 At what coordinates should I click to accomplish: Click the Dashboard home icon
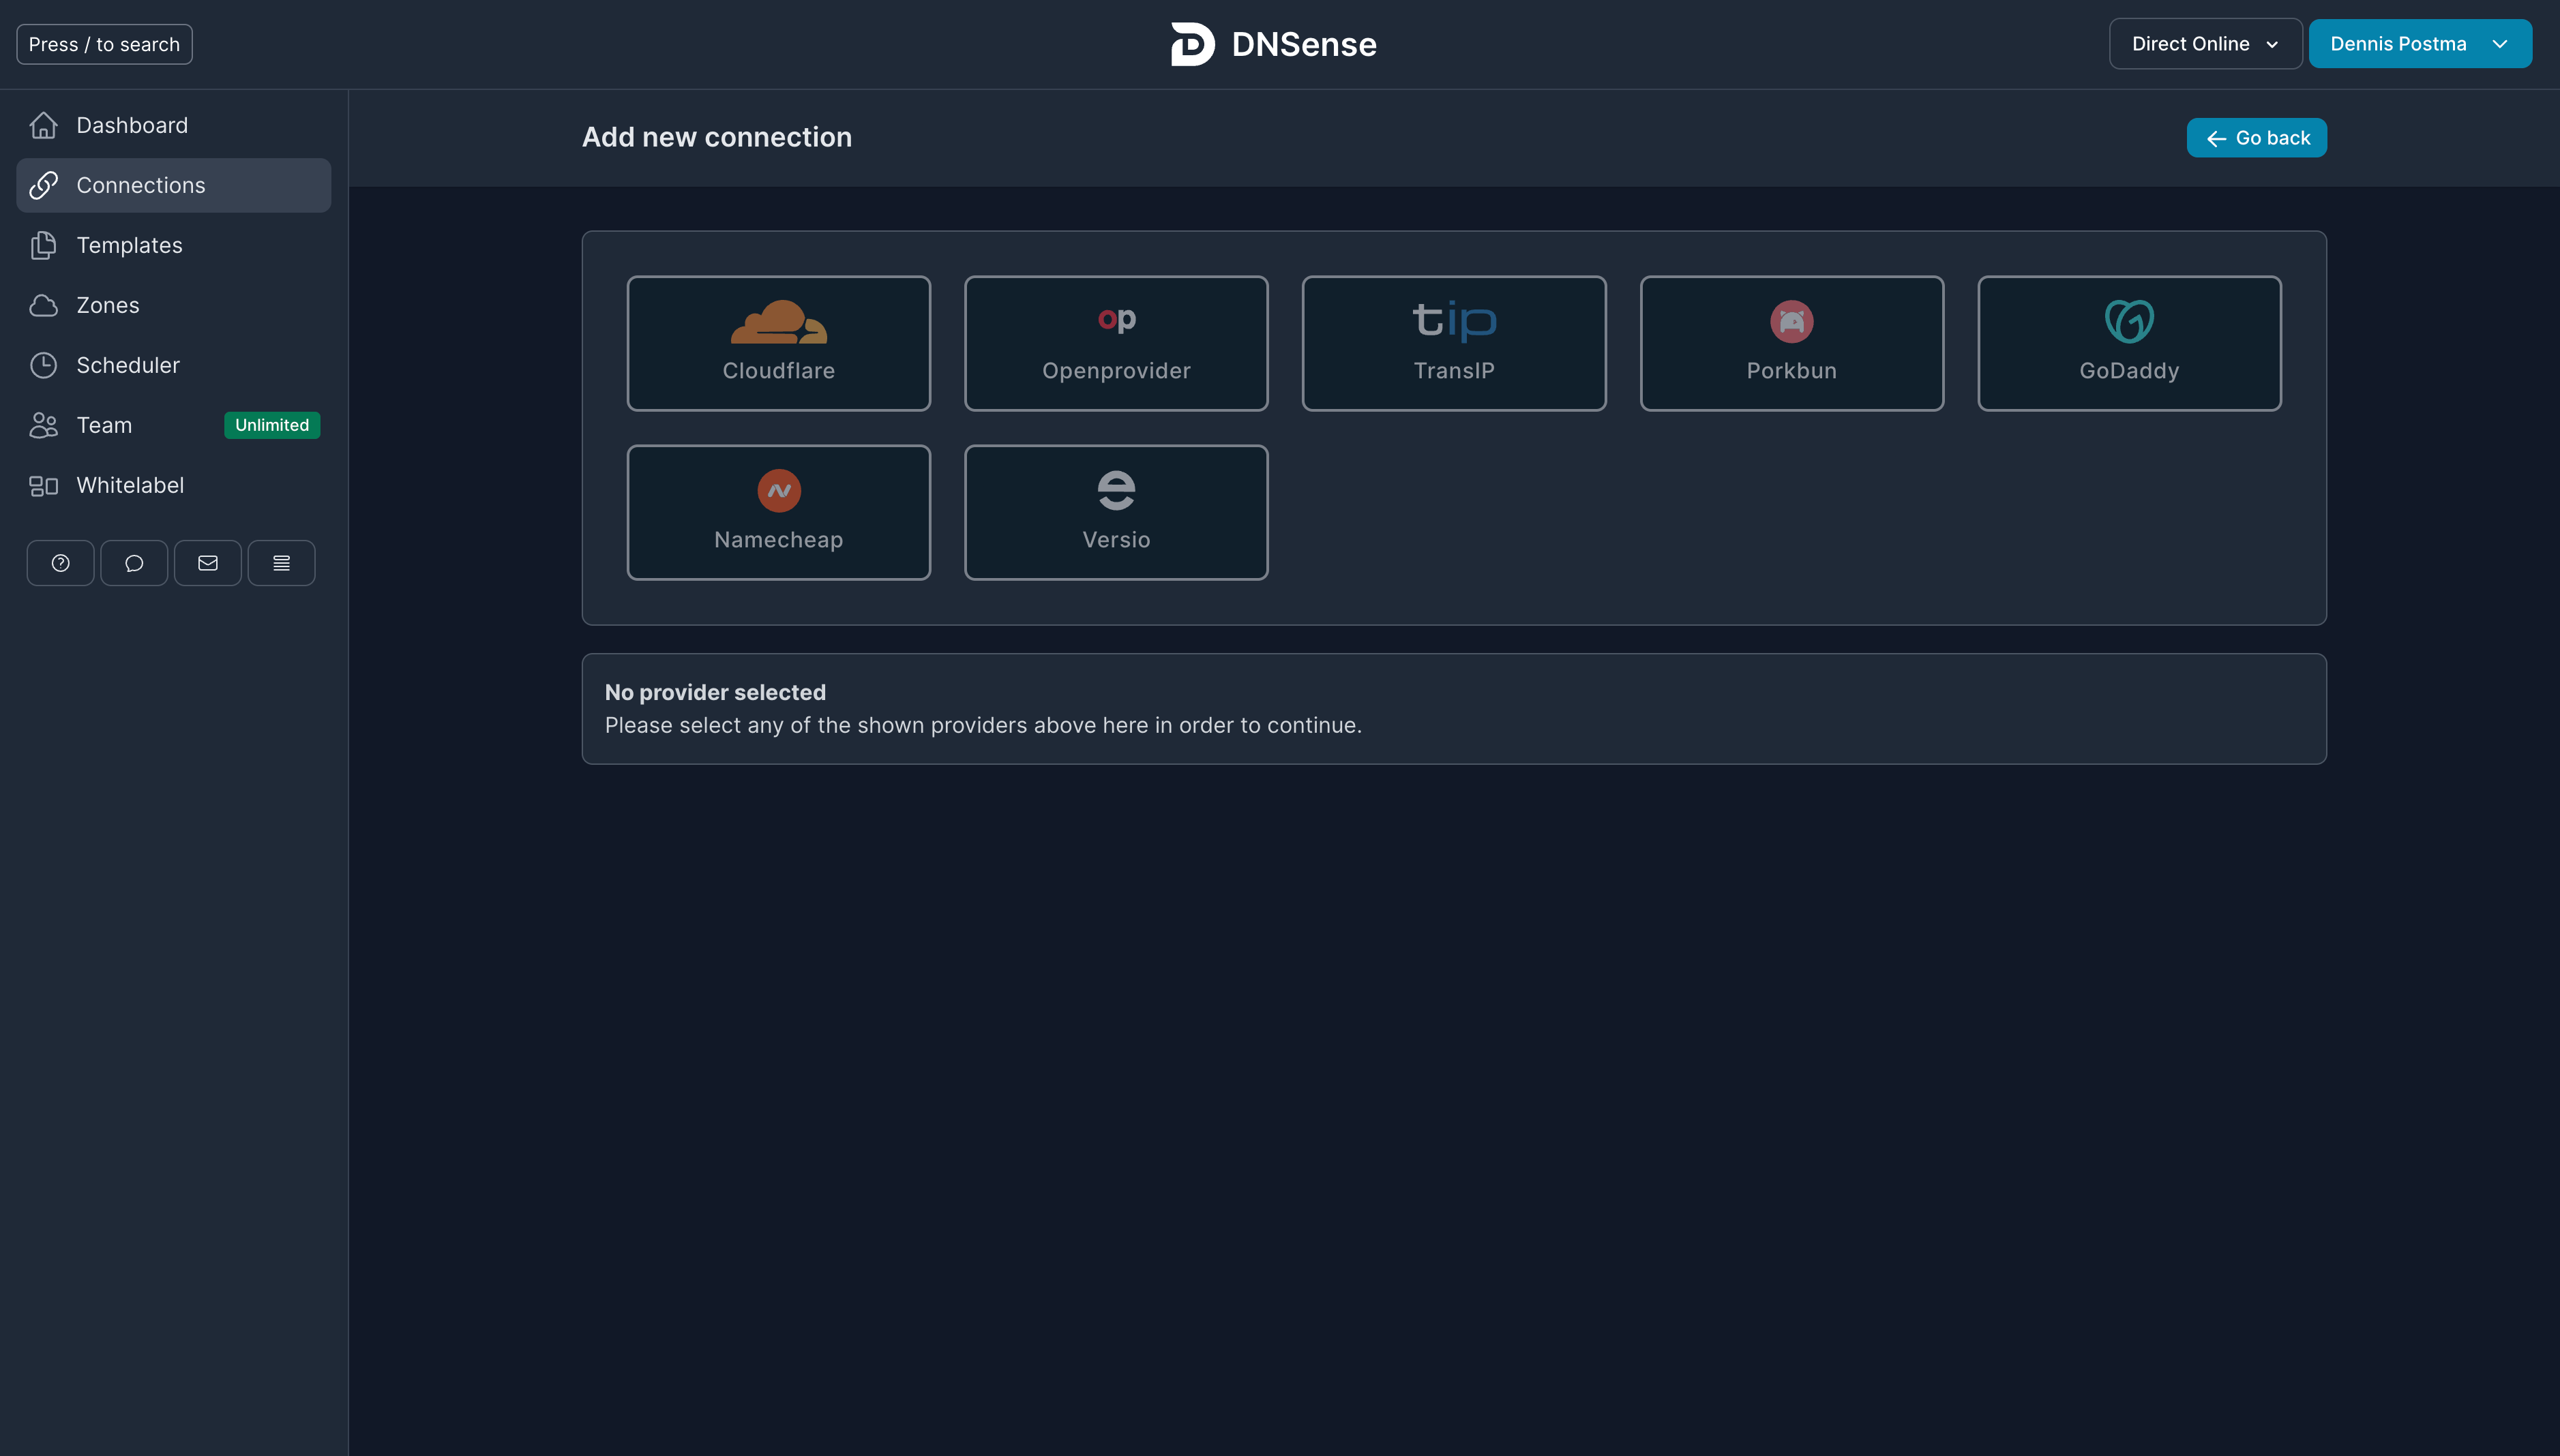pyautogui.click(x=43, y=125)
